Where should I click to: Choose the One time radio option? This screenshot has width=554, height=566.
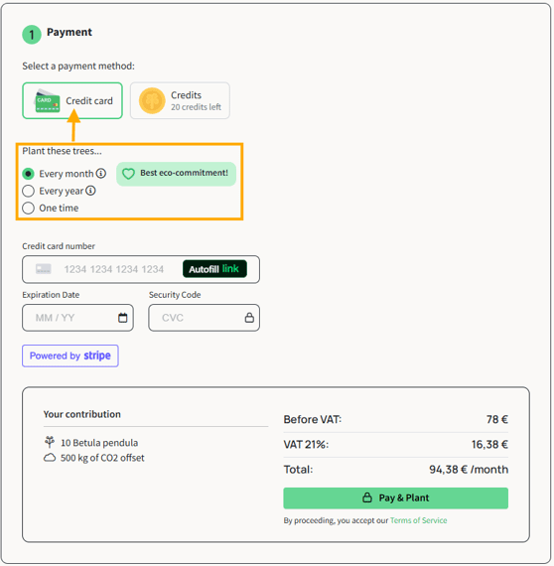pyautogui.click(x=28, y=208)
